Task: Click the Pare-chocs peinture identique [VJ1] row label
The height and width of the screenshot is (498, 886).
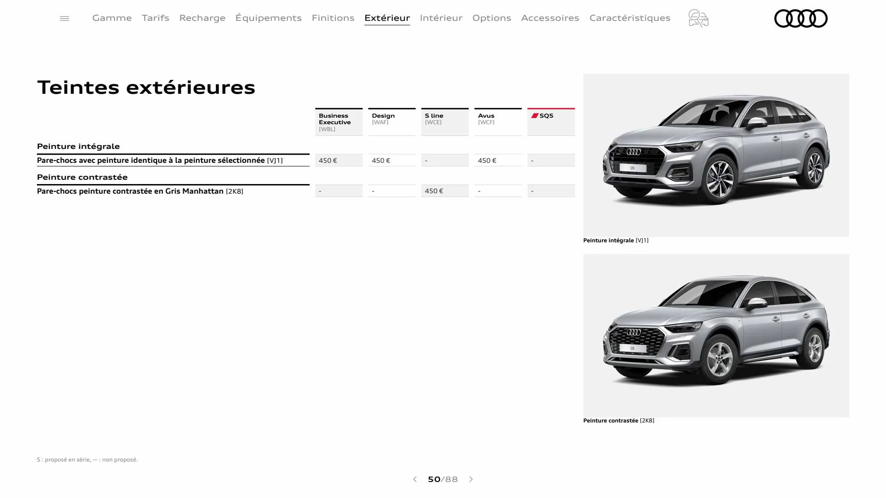Action: click(160, 160)
